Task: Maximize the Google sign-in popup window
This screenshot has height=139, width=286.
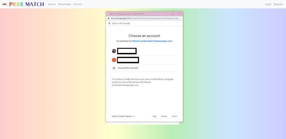Action: tap(172, 14)
